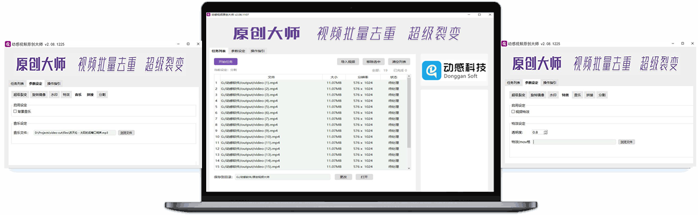Adjust the 透明度 spinner arrows
Viewport: 698px width, 215px height.
pyautogui.click(x=545, y=132)
